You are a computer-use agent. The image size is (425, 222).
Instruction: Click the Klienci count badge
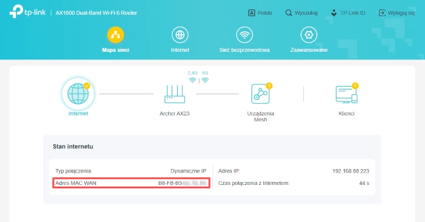coord(355,86)
